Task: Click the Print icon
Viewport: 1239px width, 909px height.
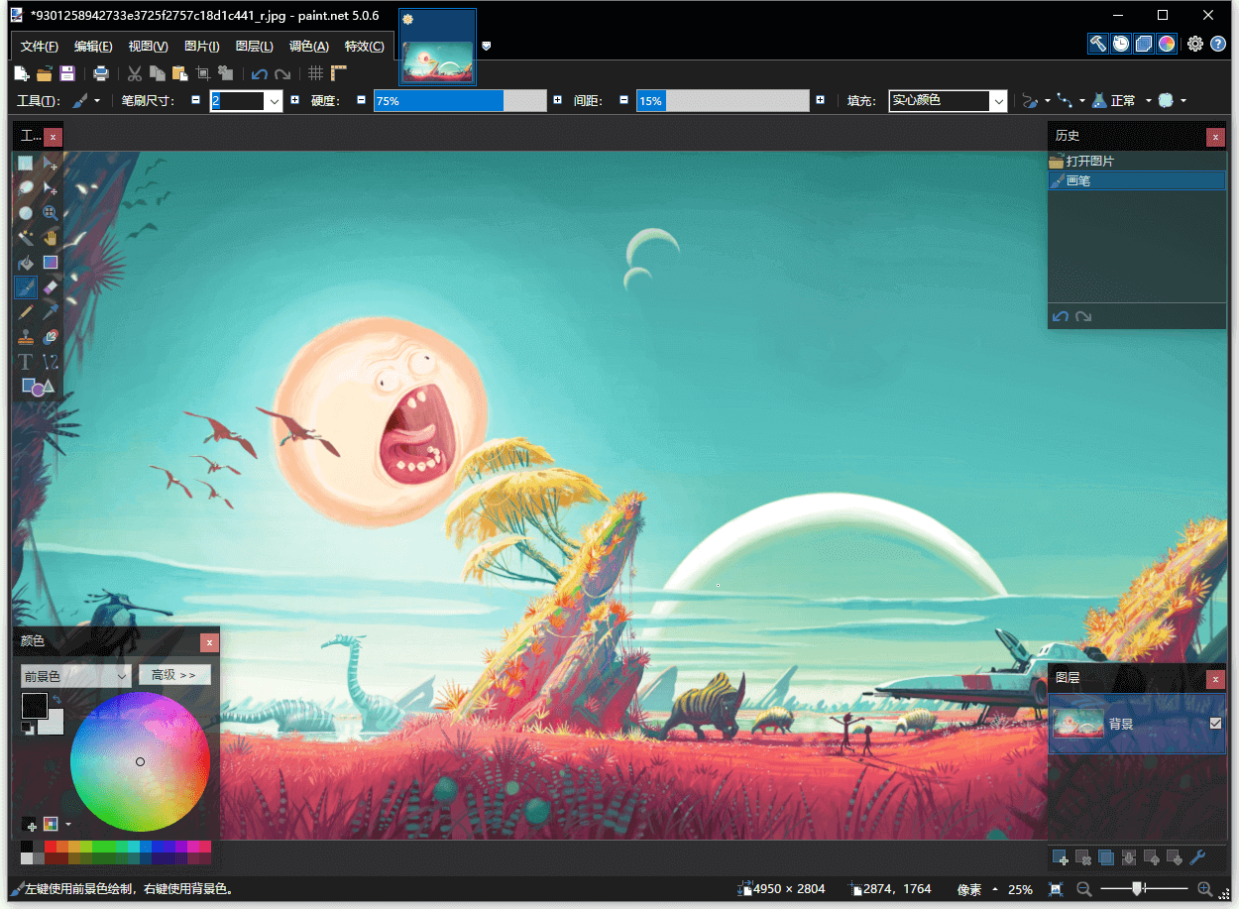Action: point(101,73)
